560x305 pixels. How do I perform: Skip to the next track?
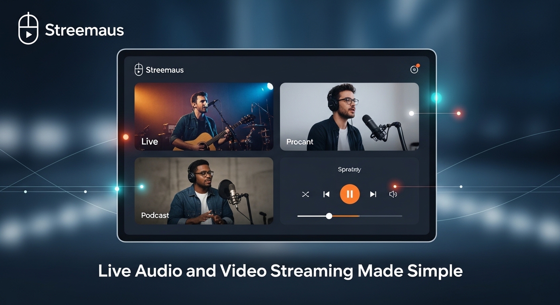click(x=373, y=194)
